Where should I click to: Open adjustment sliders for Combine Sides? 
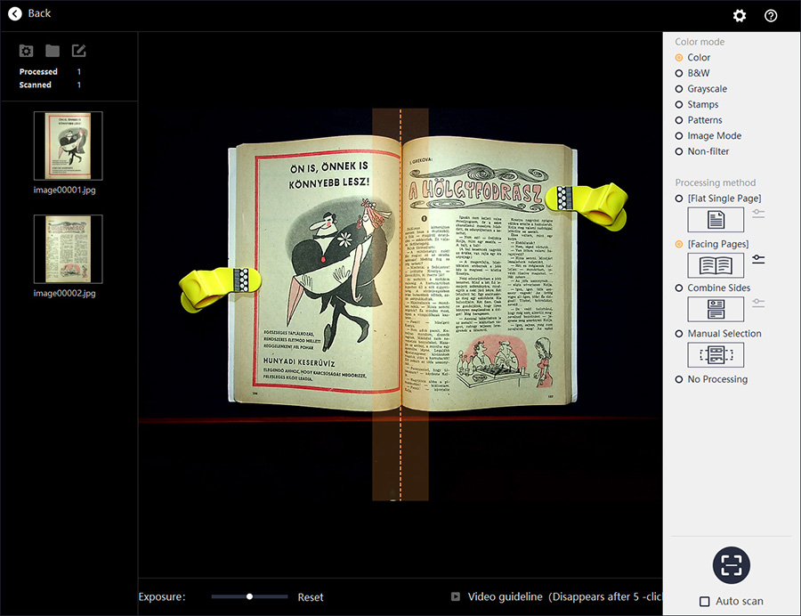click(x=758, y=303)
